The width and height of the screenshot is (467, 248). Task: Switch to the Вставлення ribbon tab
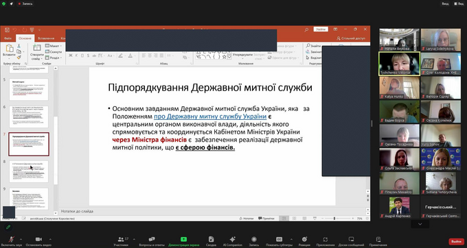click(46, 38)
